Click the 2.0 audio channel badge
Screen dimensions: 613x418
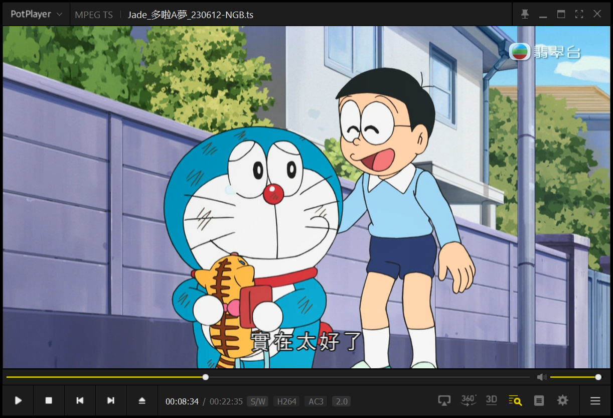(x=342, y=401)
